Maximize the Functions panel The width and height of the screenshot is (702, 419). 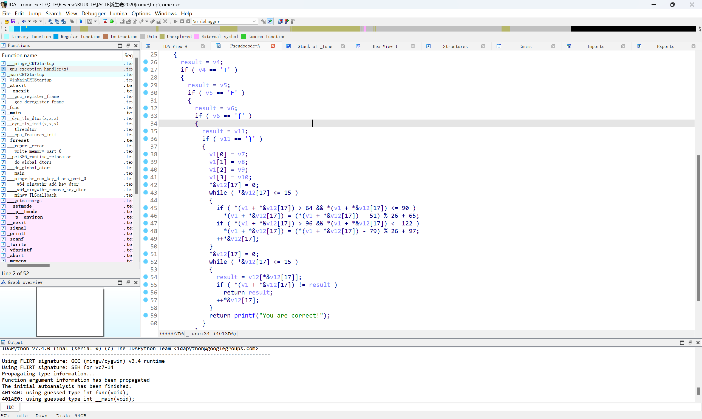(120, 46)
